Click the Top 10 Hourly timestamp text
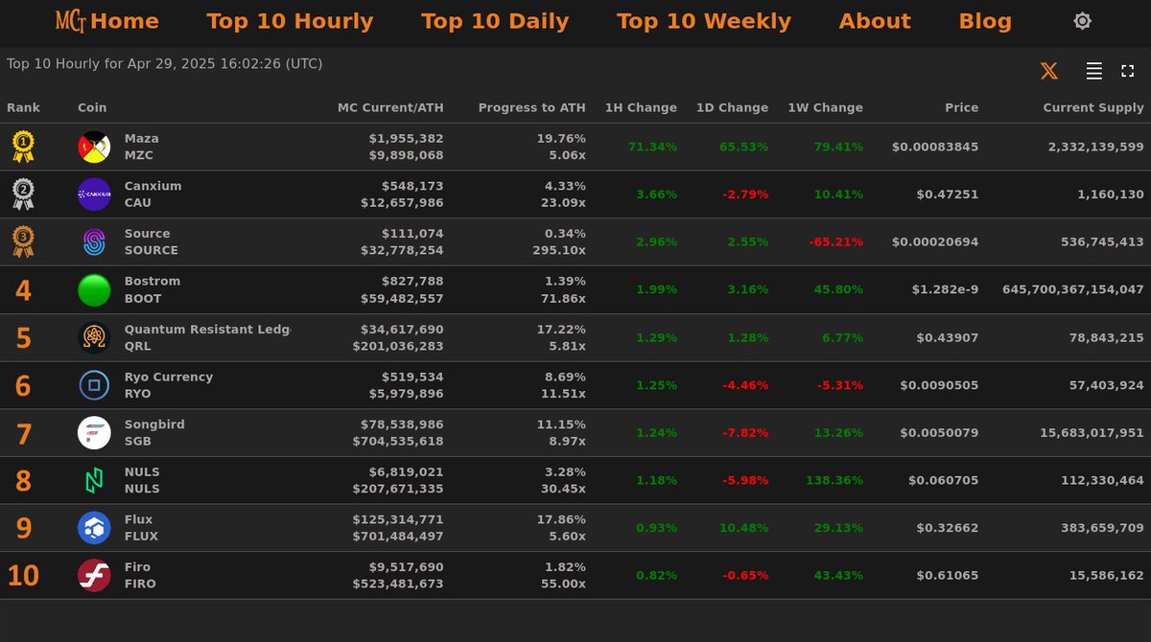The width and height of the screenshot is (1151, 642). (165, 64)
